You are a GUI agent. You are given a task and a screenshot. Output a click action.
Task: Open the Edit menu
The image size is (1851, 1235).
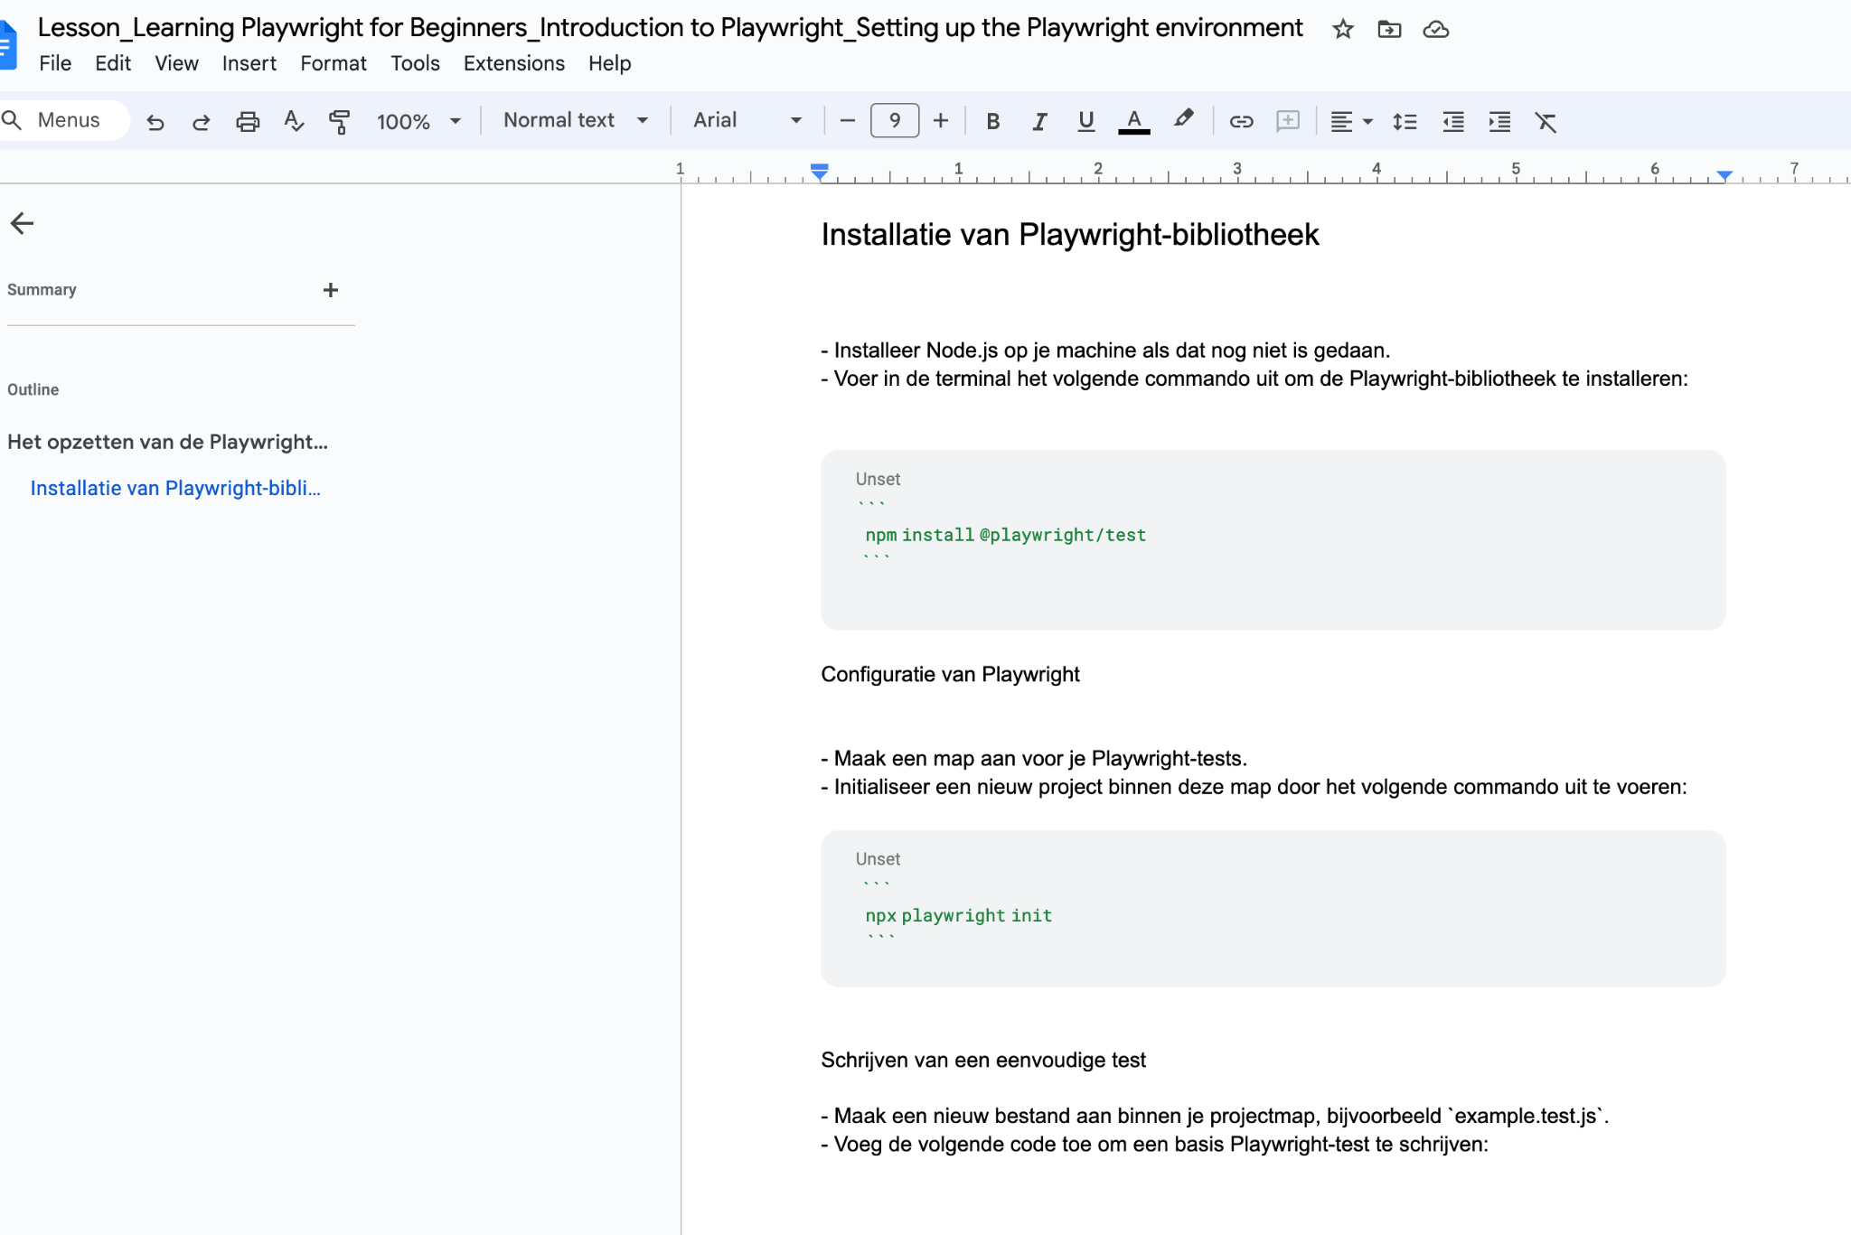tap(113, 63)
